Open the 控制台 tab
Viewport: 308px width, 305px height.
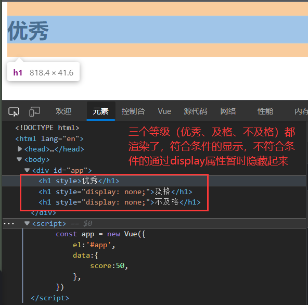tap(133, 111)
